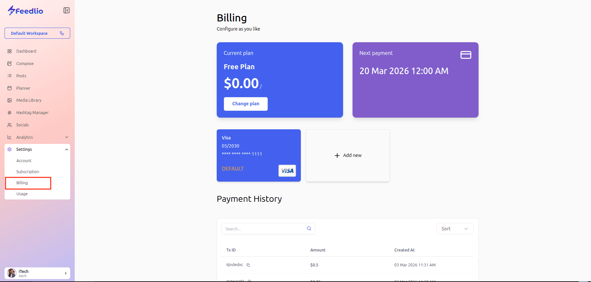This screenshot has width=591, height=282.
Task: Open the Usage settings page
Action: 22,194
